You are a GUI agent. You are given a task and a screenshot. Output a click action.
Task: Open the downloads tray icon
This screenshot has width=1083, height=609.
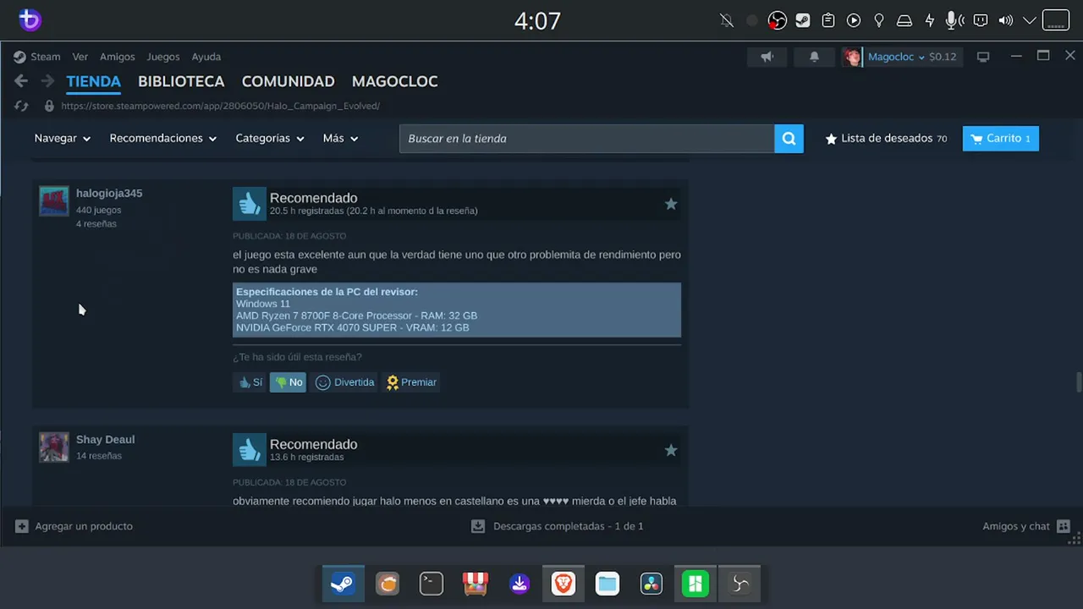(478, 526)
